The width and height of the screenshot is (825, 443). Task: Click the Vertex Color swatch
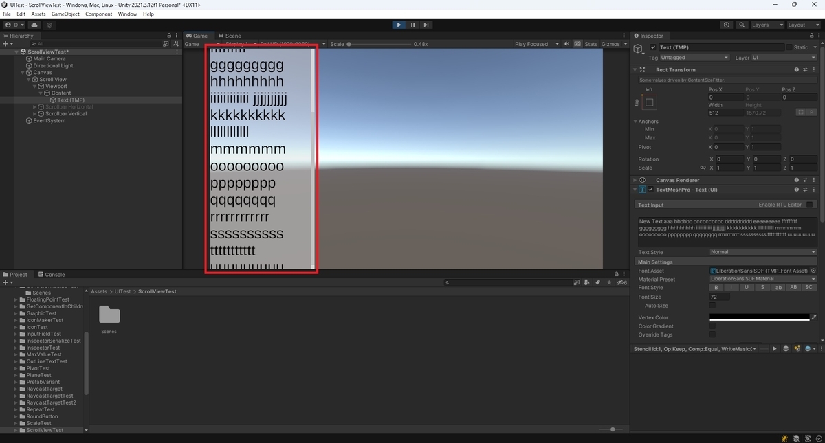click(x=760, y=317)
